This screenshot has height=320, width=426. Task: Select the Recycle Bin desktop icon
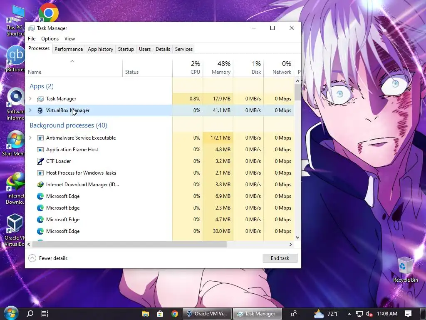click(405, 270)
